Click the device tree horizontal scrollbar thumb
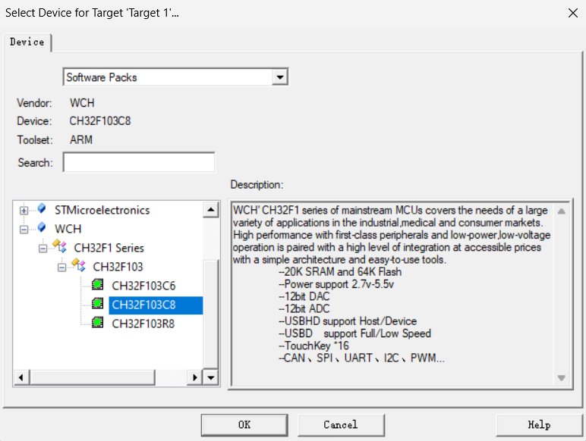586x441 pixels. click(92, 377)
